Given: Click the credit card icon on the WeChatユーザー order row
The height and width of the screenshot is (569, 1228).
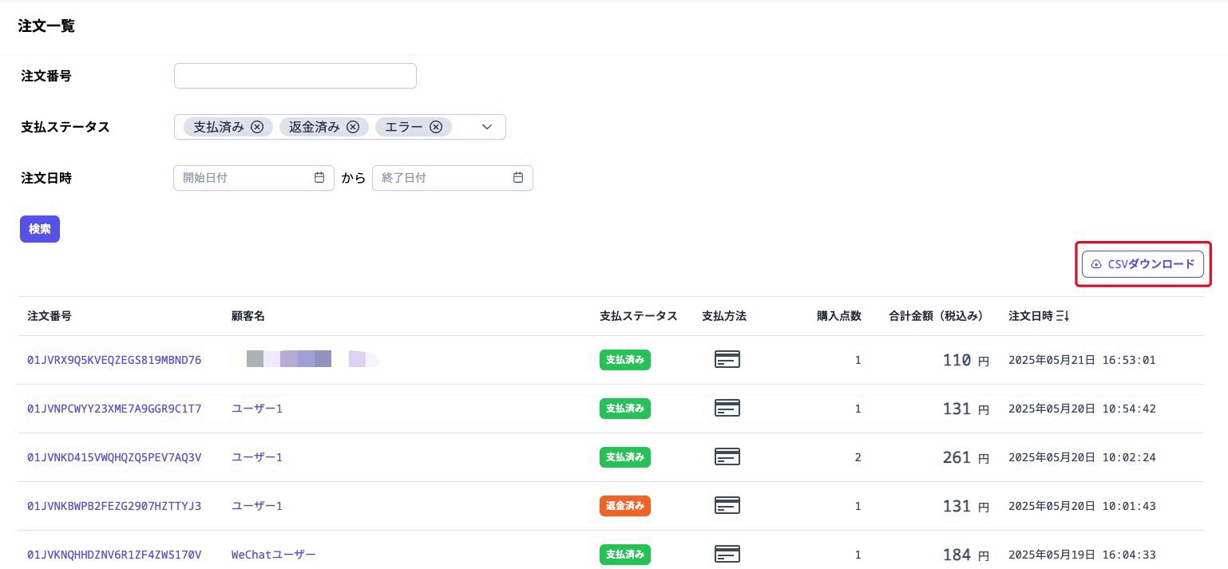Looking at the screenshot, I should coord(727,554).
